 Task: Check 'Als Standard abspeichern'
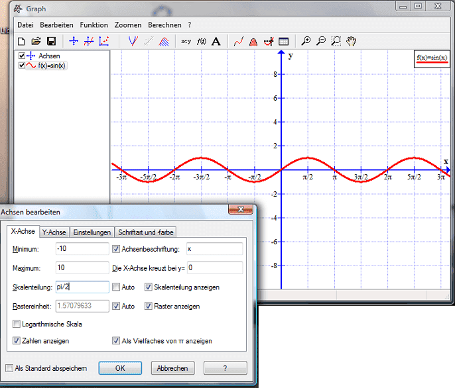point(9,368)
